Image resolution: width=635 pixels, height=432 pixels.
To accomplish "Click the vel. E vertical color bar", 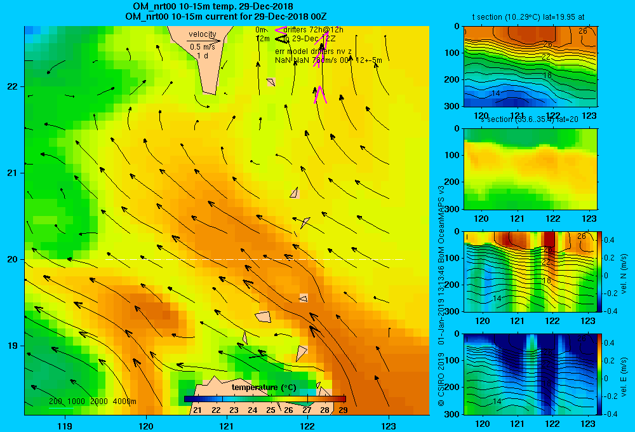I will coord(600,374).
